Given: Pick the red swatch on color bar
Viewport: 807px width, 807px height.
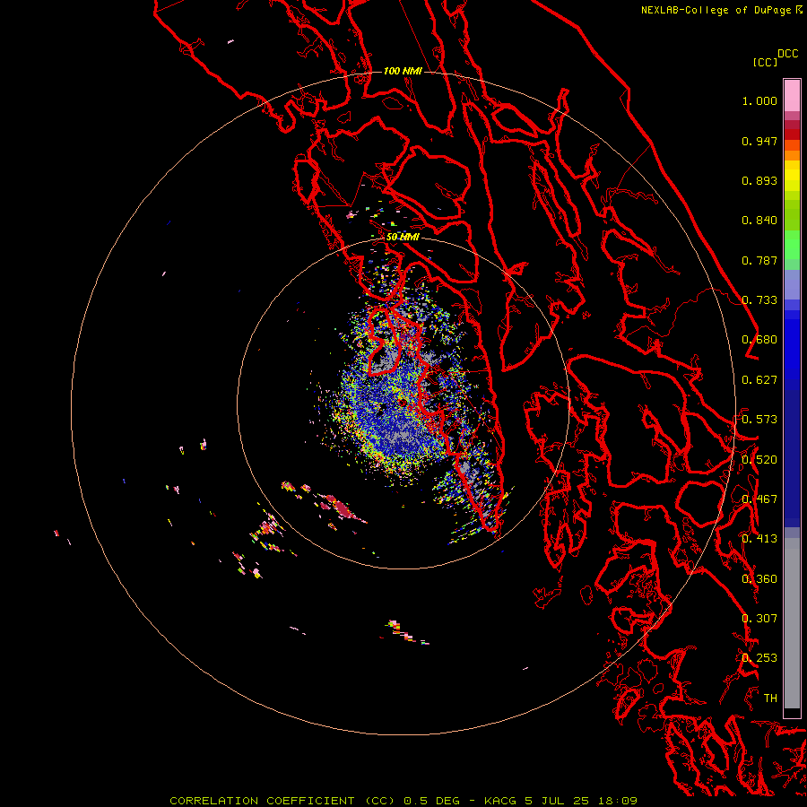Looking at the screenshot, I should 792,134.
